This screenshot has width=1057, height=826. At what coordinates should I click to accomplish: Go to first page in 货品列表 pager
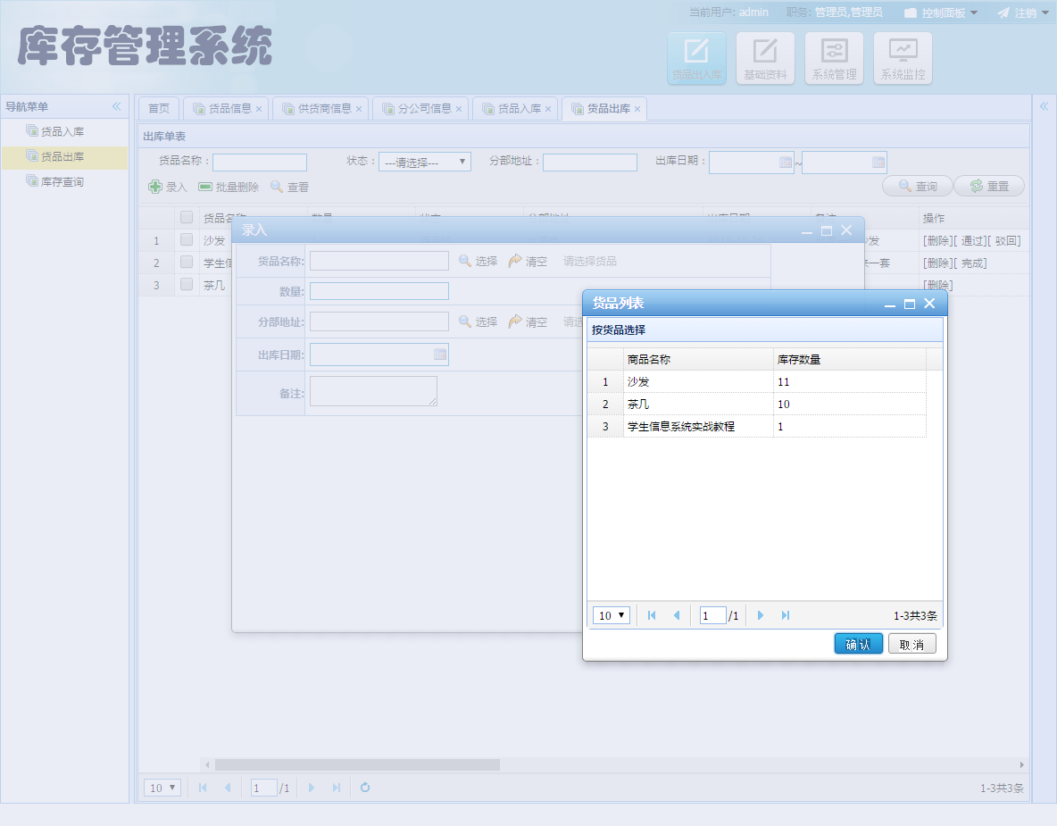pyautogui.click(x=651, y=615)
